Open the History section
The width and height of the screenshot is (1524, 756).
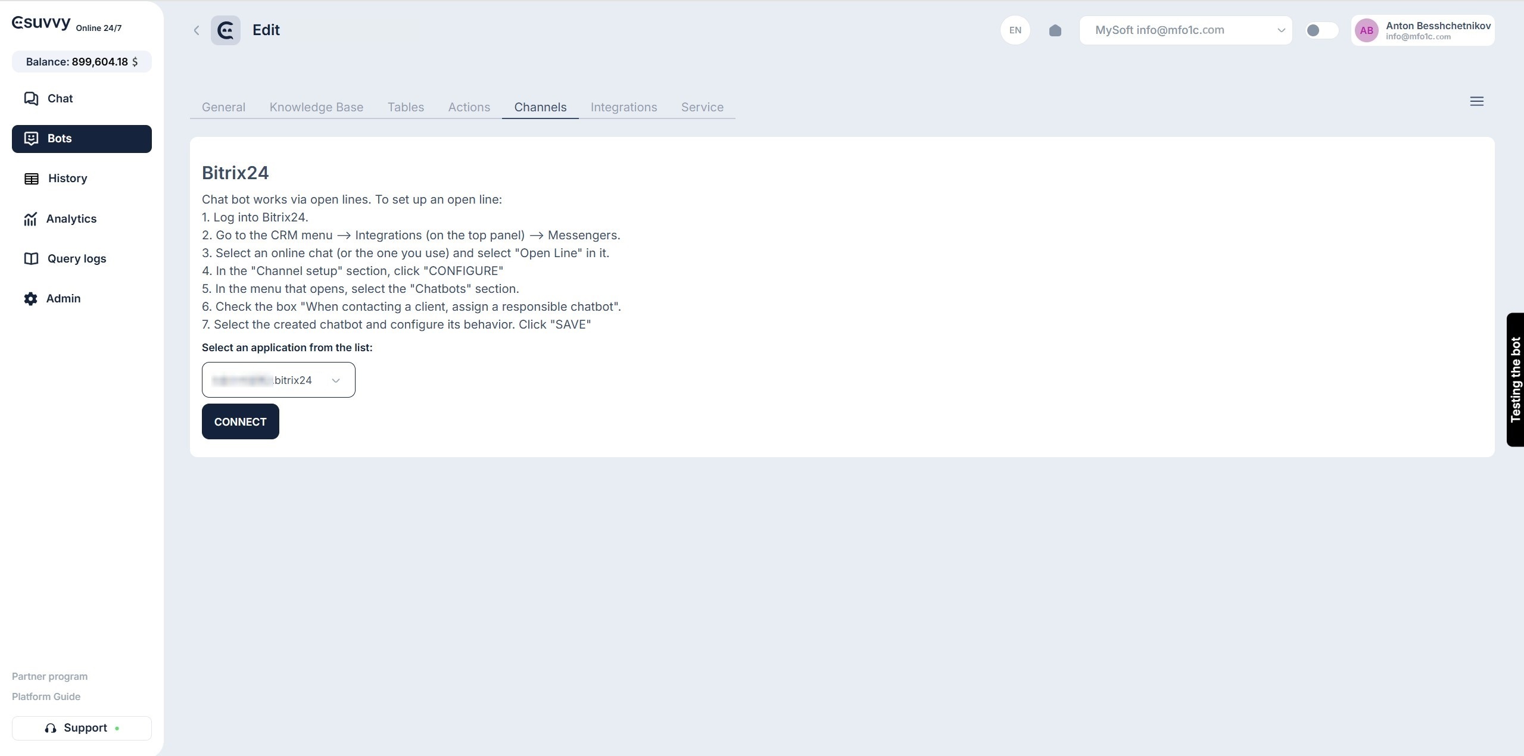click(x=67, y=179)
